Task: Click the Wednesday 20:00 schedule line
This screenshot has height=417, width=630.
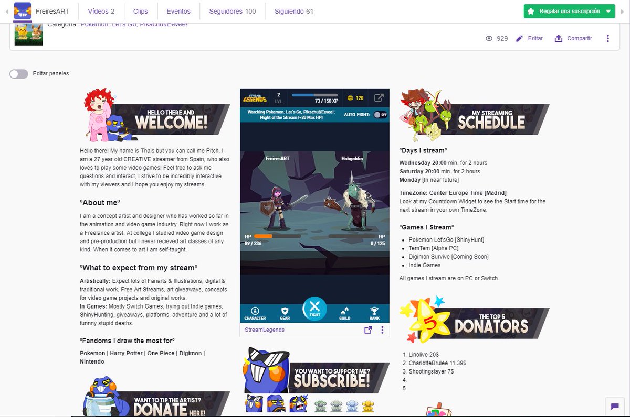Action: (x=443, y=163)
